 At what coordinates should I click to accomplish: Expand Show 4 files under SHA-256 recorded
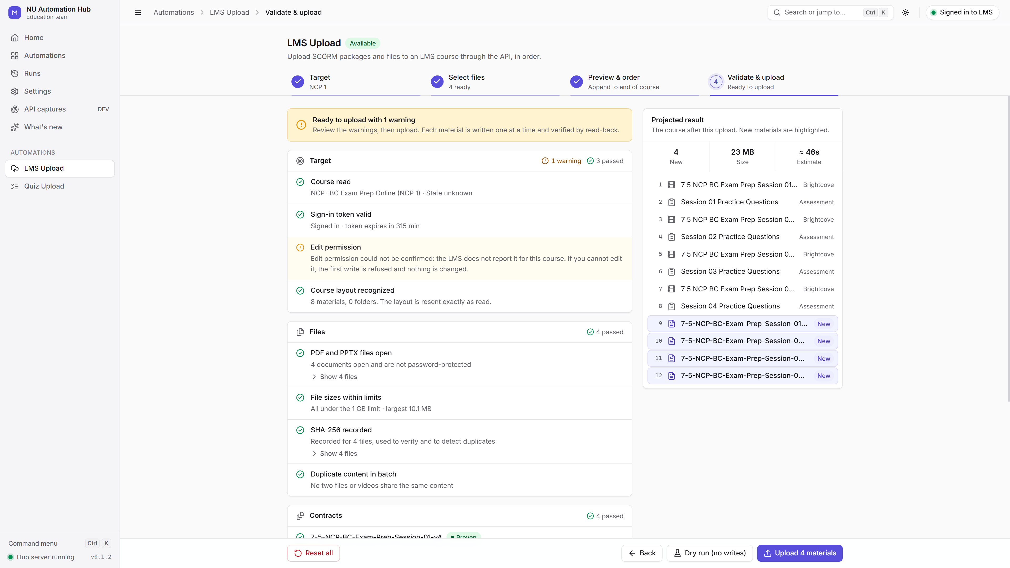[x=335, y=454]
